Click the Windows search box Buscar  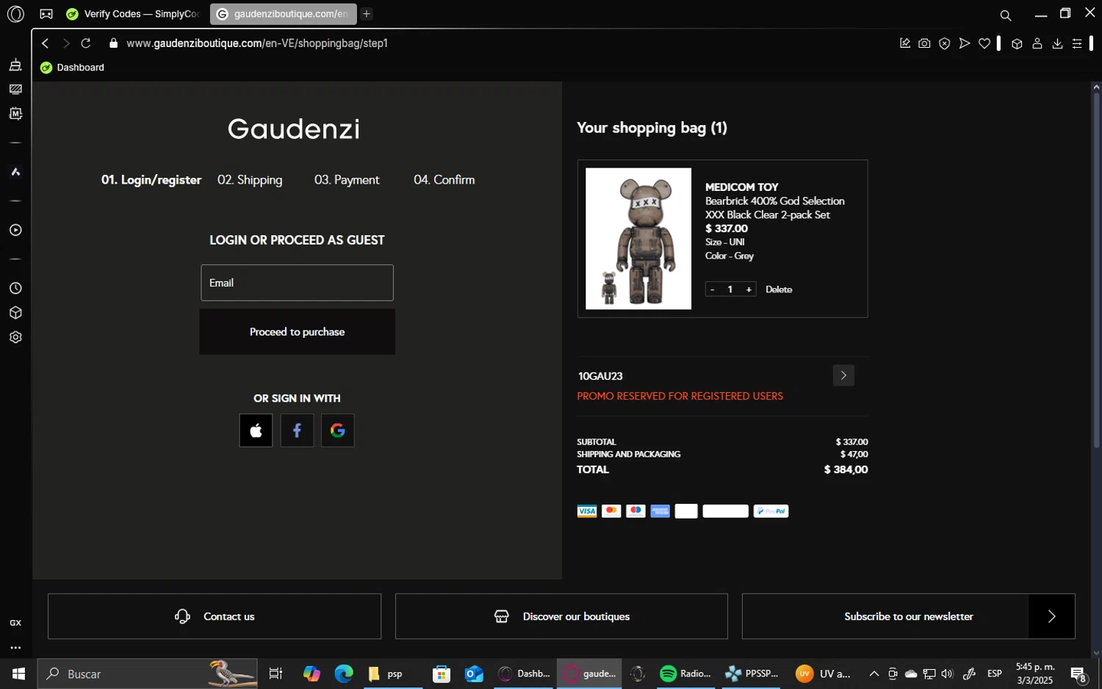pos(147,674)
